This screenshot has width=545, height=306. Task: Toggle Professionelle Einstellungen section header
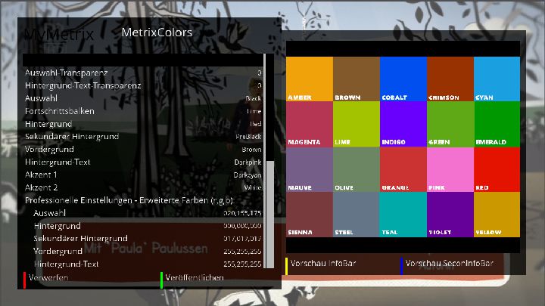tap(129, 200)
